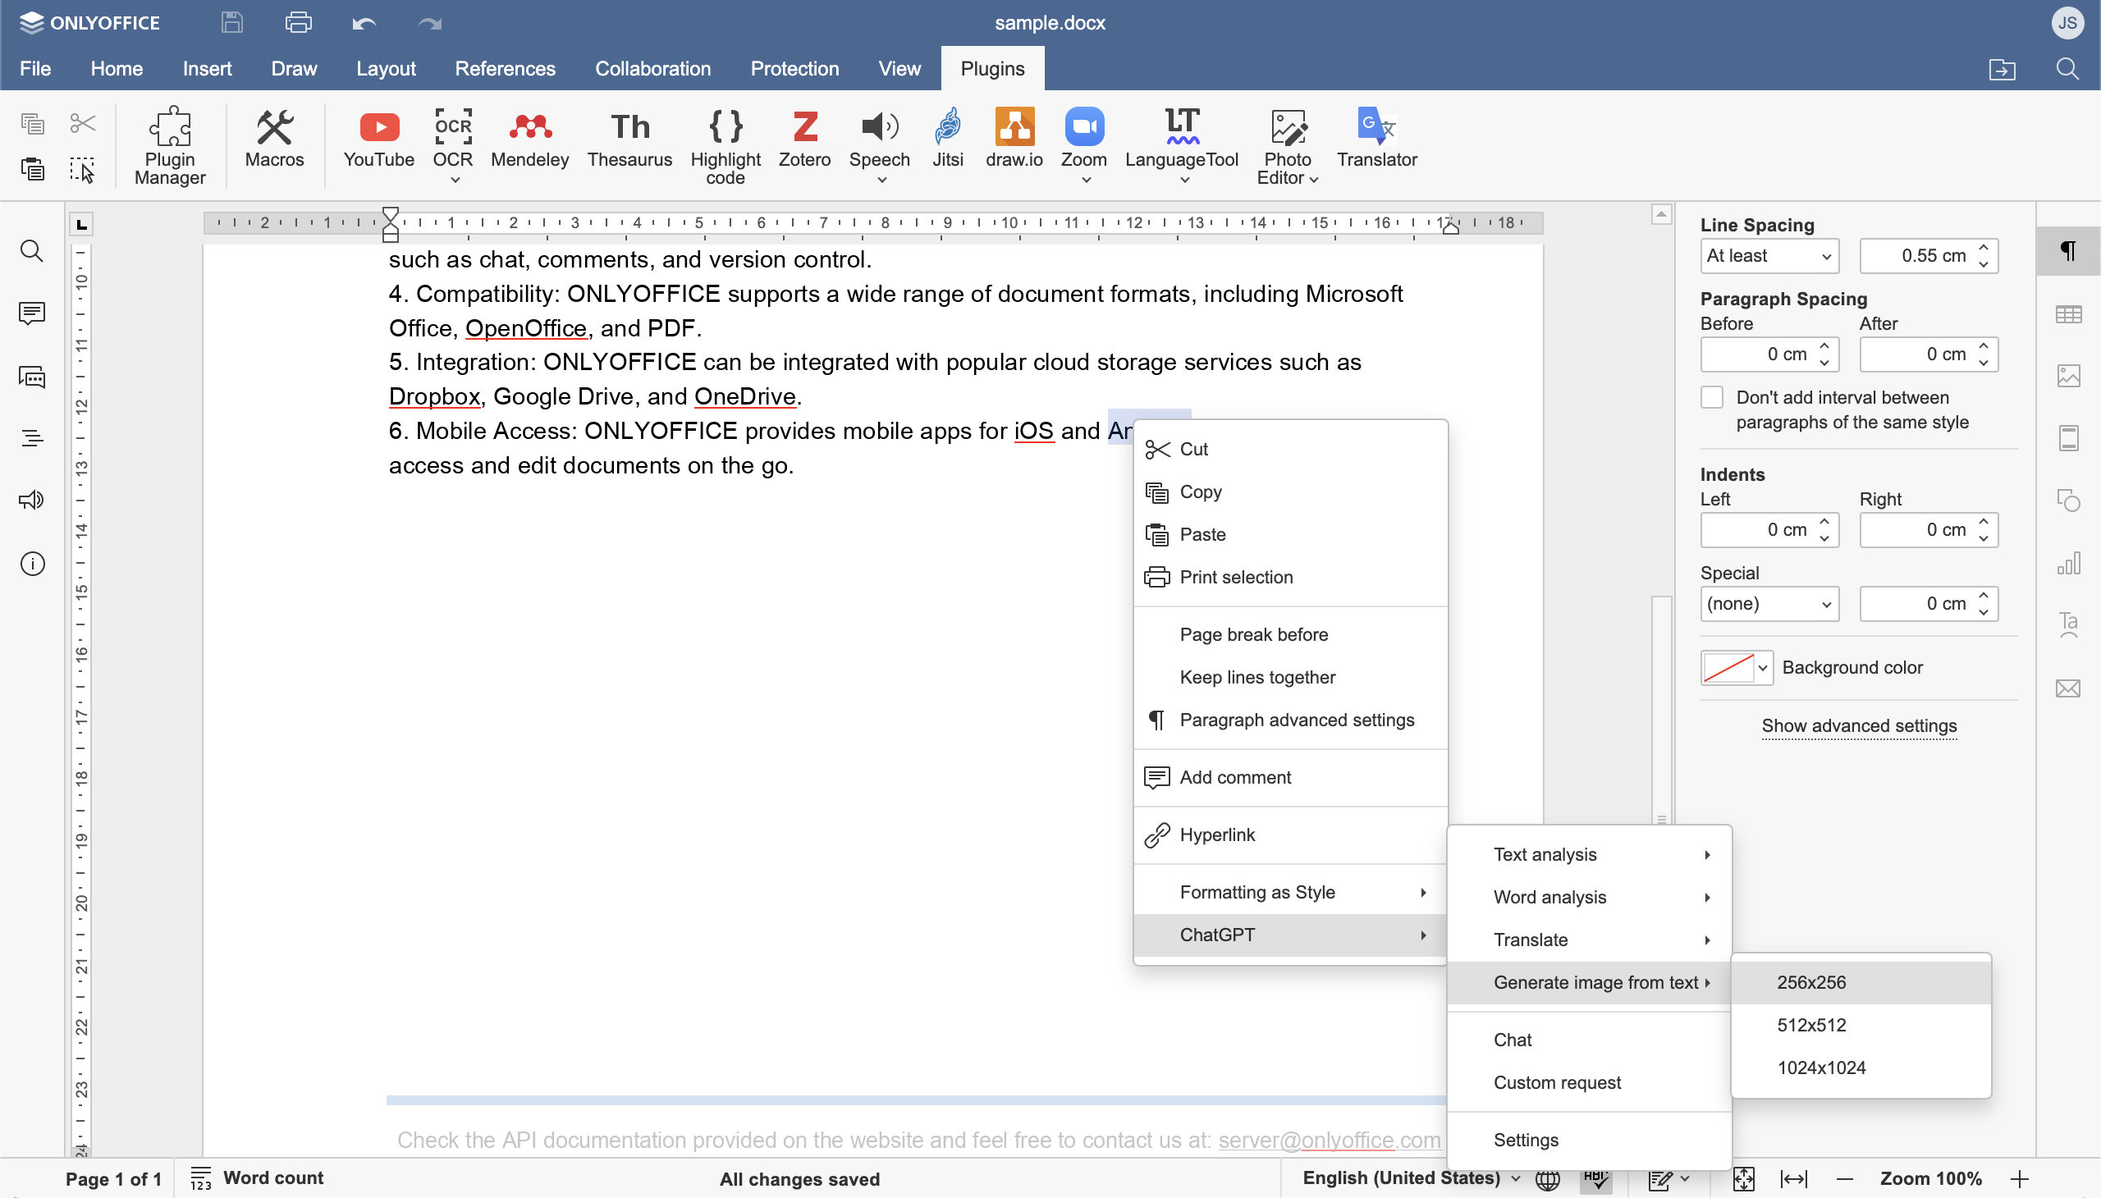2101x1198 pixels.
Task: Open the Find panel in left sidebar
Action: coord(31,250)
